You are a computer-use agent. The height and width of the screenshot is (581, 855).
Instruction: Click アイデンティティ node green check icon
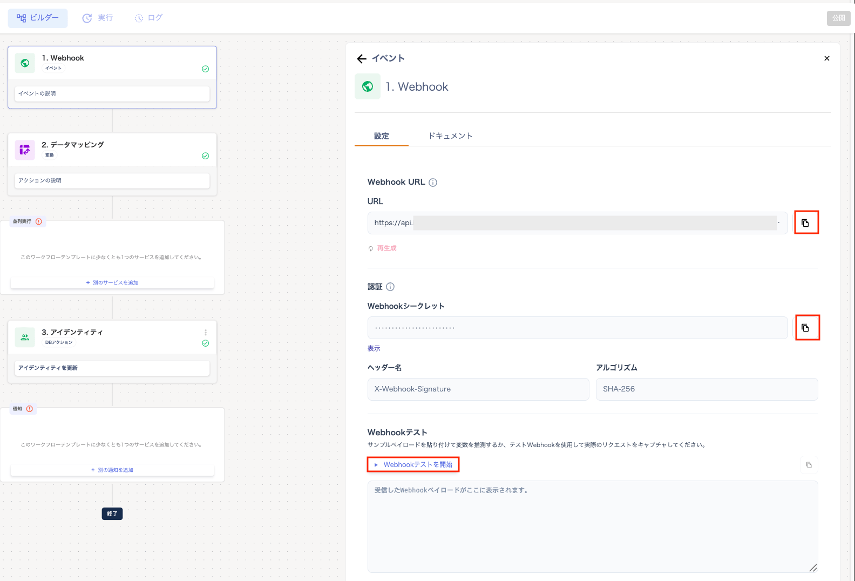tap(206, 343)
